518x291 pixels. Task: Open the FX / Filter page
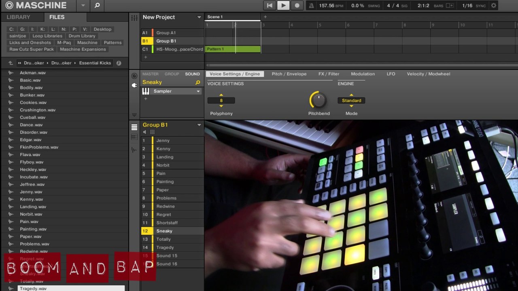coord(329,74)
